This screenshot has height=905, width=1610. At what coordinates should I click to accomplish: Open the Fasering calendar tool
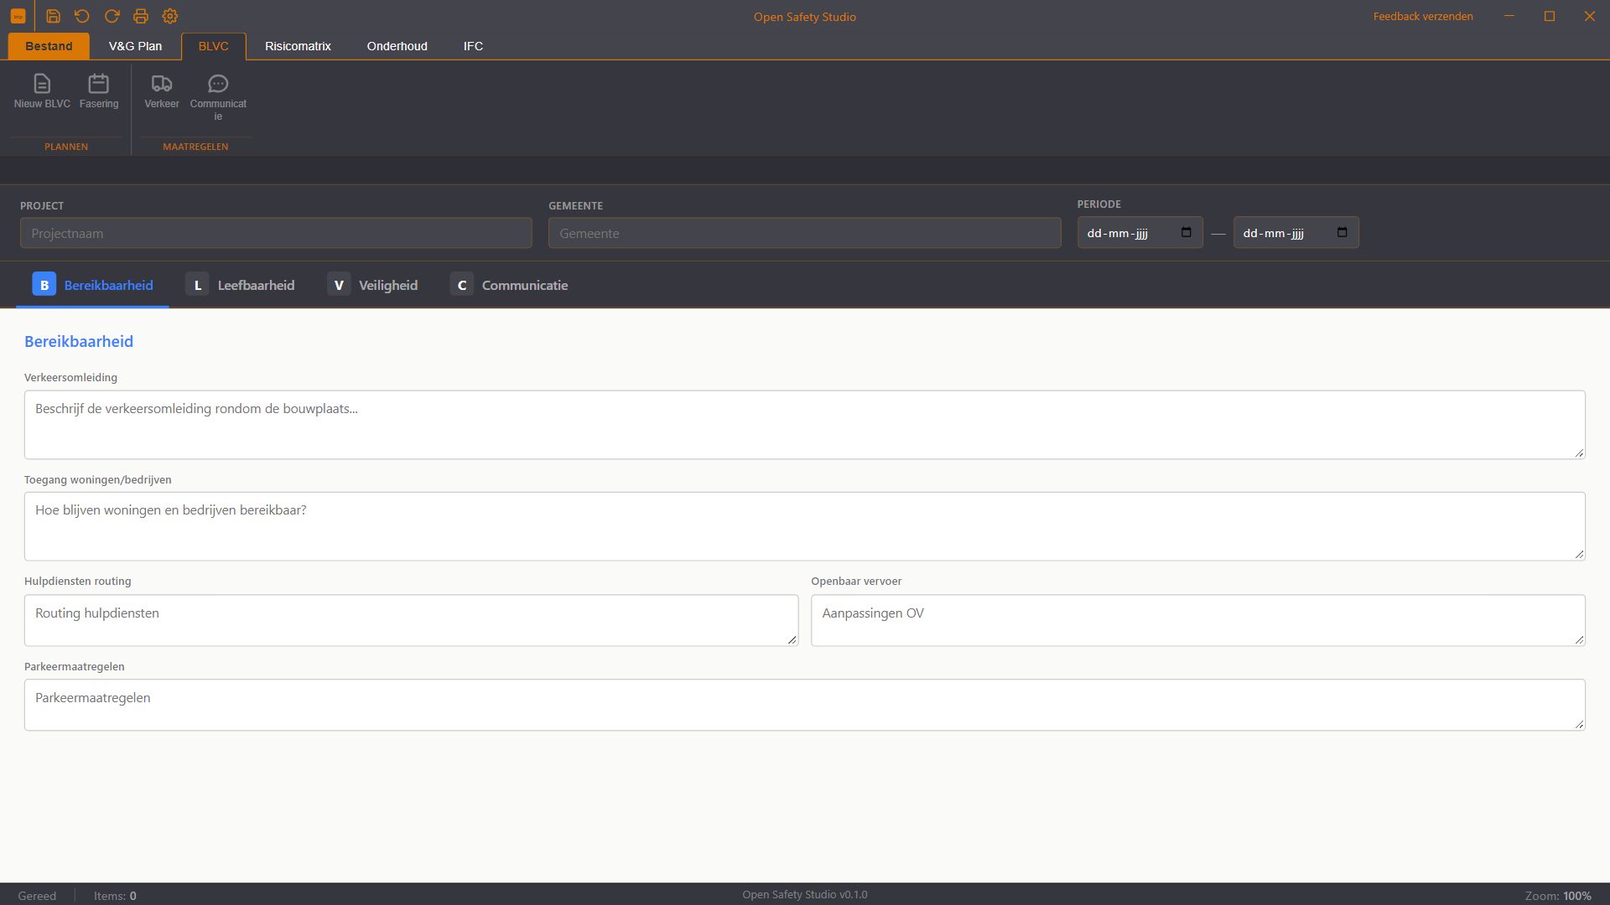pyautogui.click(x=99, y=92)
